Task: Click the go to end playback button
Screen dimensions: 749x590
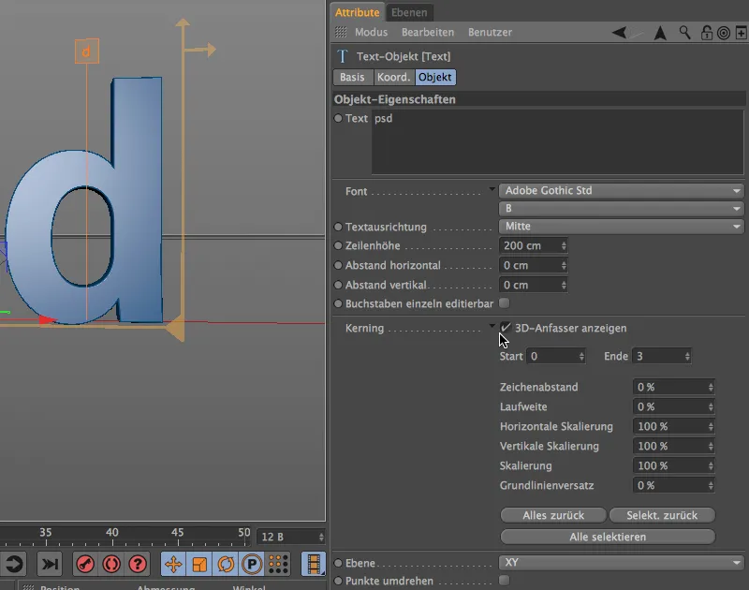Action: [x=50, y=564]
